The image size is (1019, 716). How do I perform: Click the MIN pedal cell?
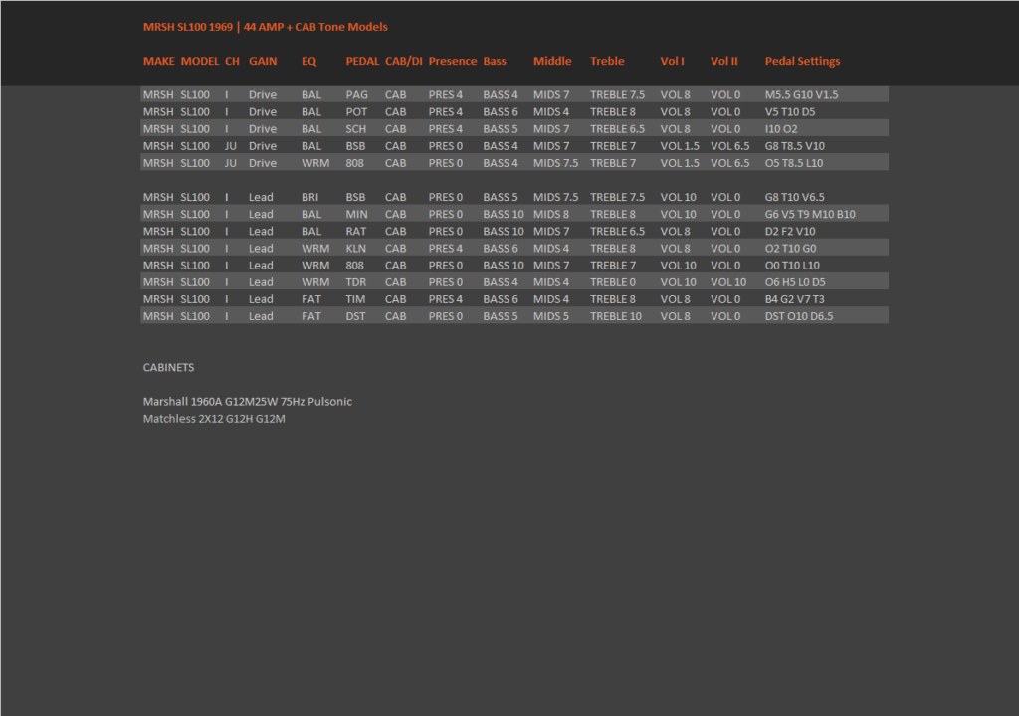[356, 214]
